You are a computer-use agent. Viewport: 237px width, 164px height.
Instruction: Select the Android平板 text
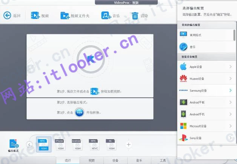197,103
